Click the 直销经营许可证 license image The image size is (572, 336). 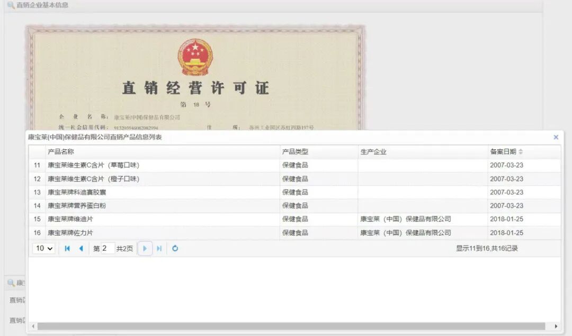tap(195, 78)
